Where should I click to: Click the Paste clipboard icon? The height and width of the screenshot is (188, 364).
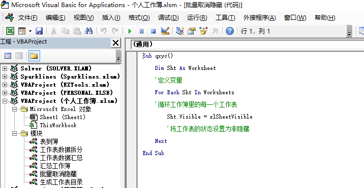coord(77,31)
